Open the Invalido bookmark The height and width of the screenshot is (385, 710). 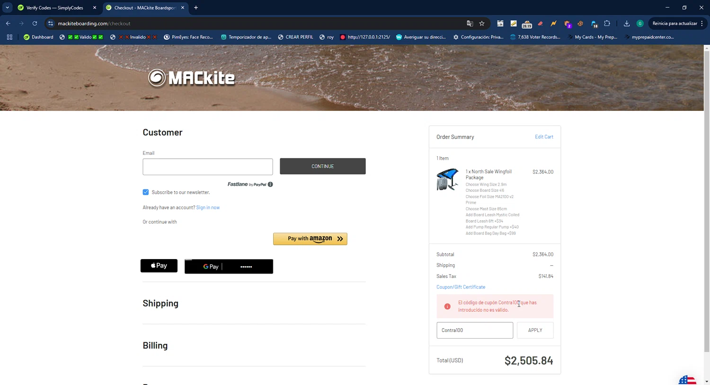133,37
